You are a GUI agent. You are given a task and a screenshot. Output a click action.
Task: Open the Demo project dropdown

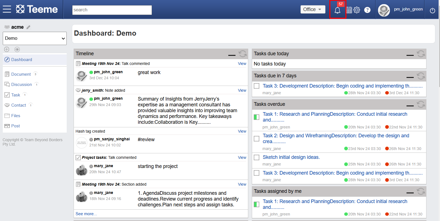35,38
